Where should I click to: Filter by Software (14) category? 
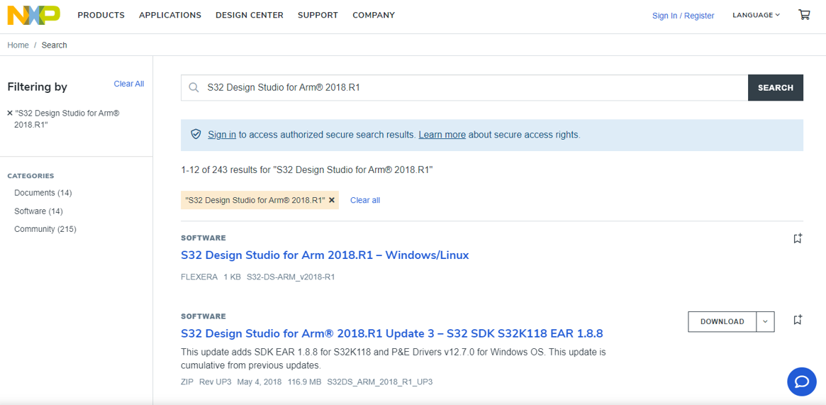coord(38,211)
